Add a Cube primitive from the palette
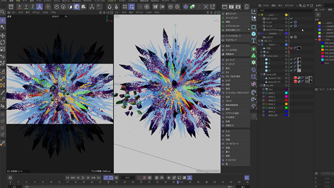334x188 pixels. point(253,34)
